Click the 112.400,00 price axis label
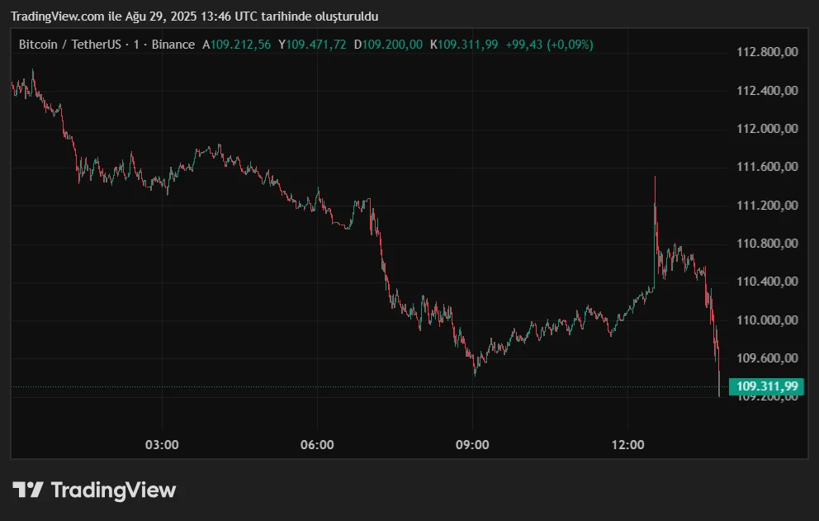Screen dimensions: 819x521 tap(767, 90)
